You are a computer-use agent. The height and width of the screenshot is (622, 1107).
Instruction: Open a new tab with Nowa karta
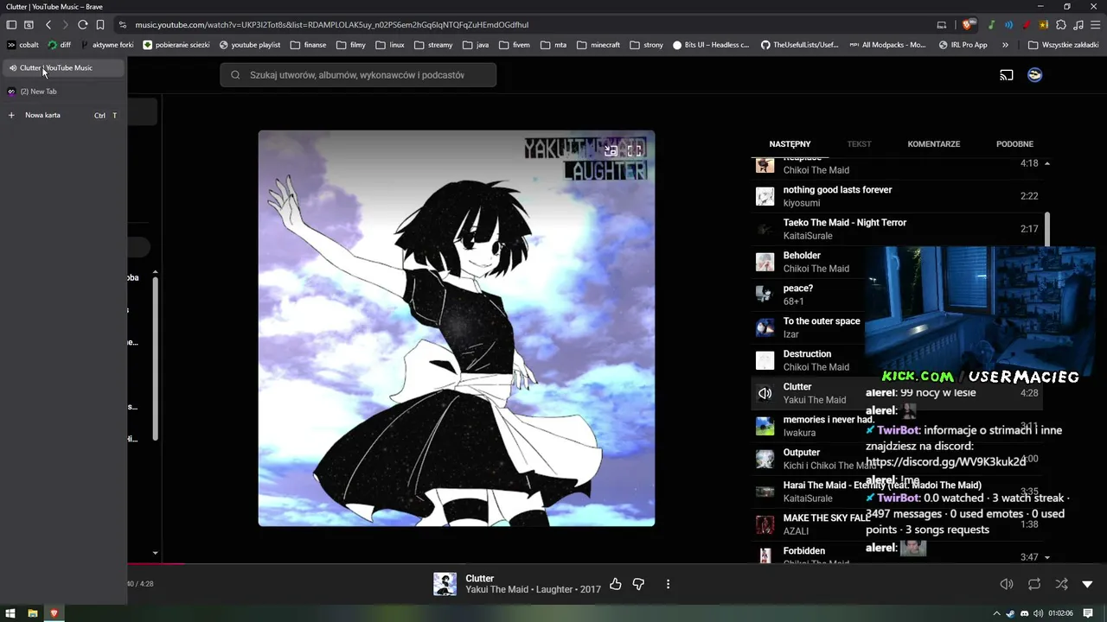point(62,115)
